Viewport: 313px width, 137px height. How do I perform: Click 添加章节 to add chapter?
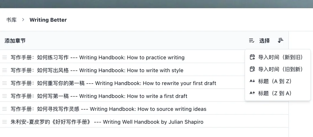15,41
